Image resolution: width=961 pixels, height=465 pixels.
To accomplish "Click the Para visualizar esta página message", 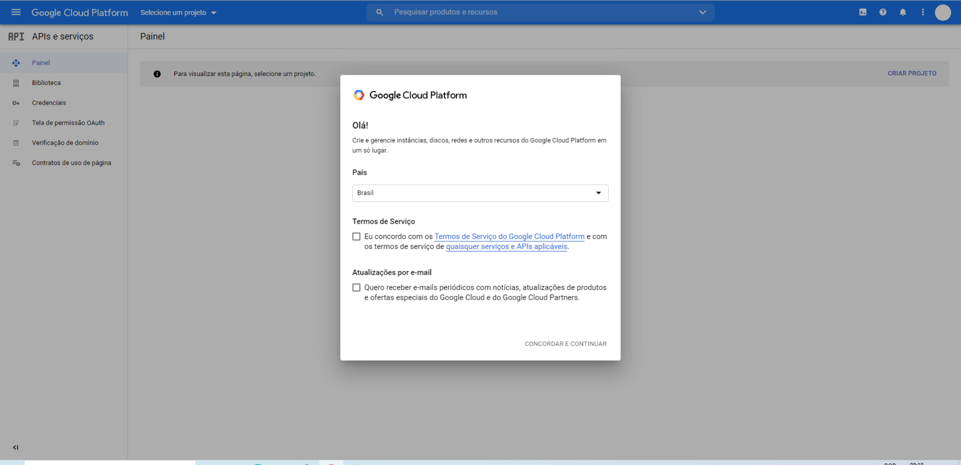I will click(x=244, y=74).
